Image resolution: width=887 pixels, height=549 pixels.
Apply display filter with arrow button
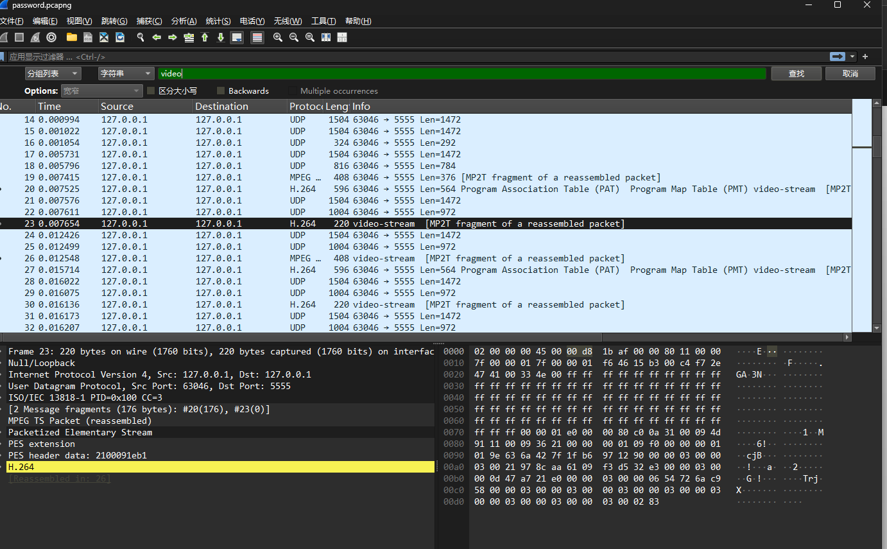[x=838, y=57]
